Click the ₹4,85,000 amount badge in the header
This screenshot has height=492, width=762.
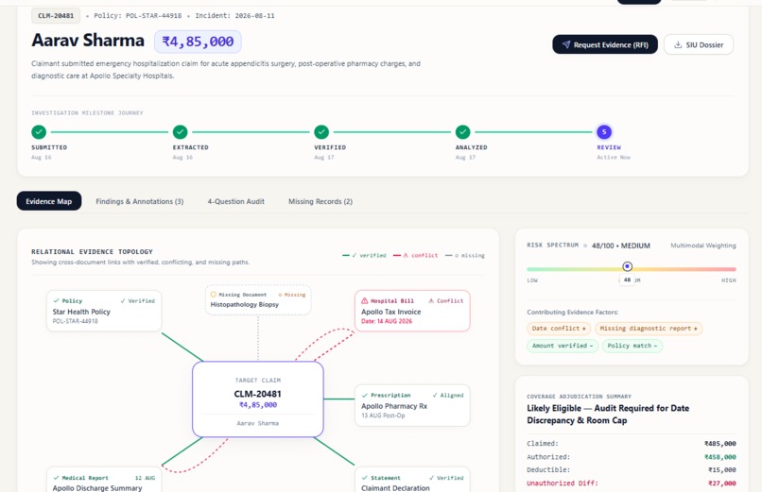pos(198,42)
